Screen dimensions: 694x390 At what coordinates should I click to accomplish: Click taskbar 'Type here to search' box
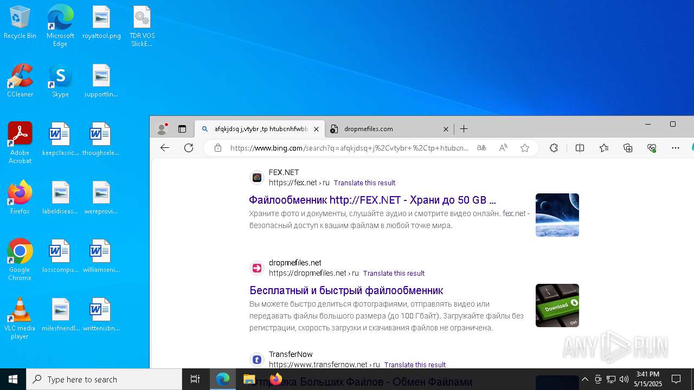tap(104, 379)
